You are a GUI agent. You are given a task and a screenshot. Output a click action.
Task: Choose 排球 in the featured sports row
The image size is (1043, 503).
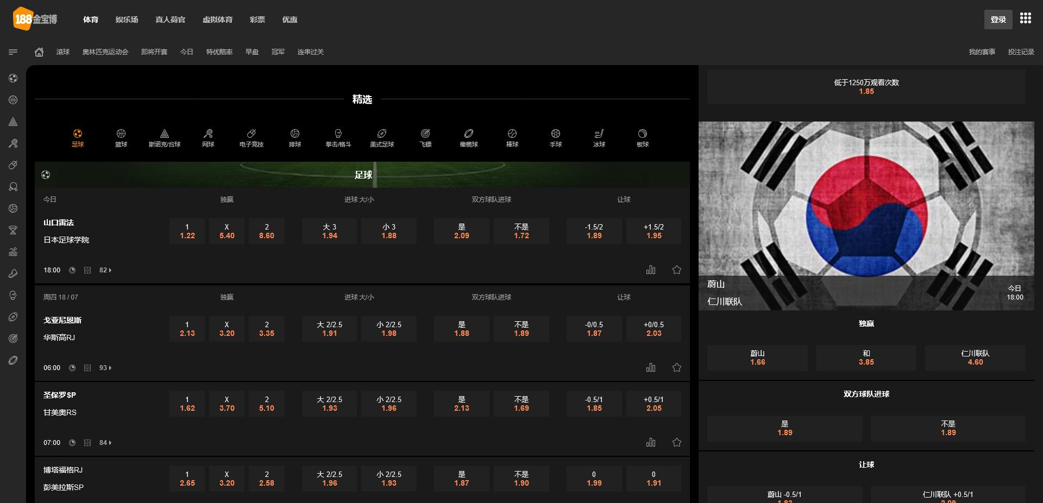(x=295, y=138)
